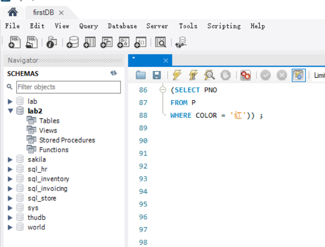
Task: Open SQL script file toolbar icon
Action: [31, 42]
